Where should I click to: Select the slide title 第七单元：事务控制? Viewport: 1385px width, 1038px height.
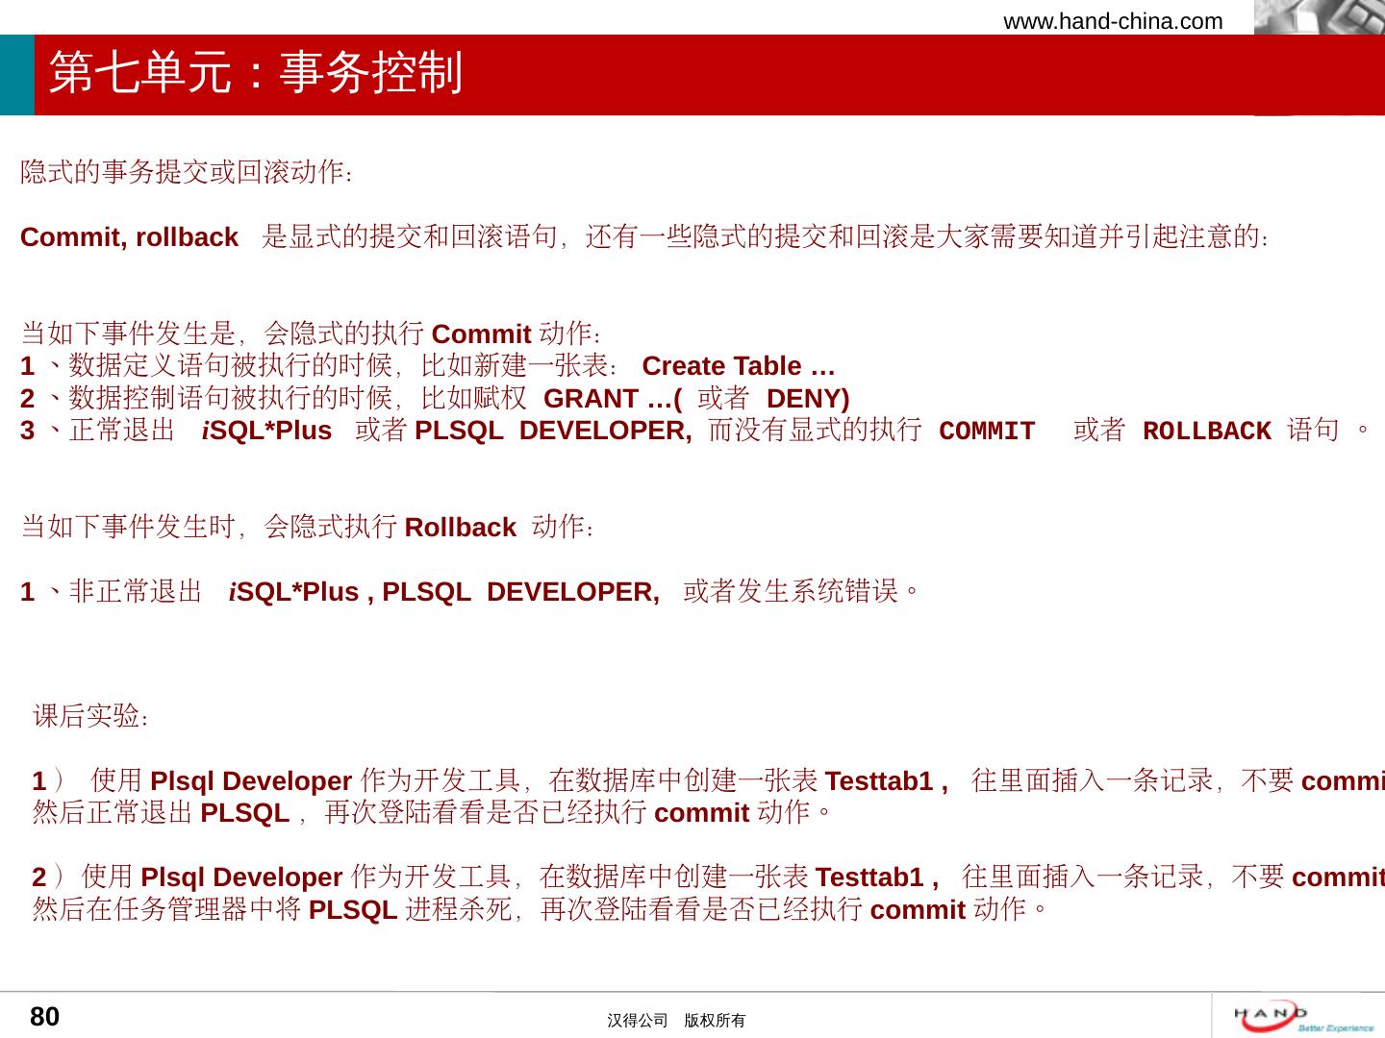click(256, 73)
